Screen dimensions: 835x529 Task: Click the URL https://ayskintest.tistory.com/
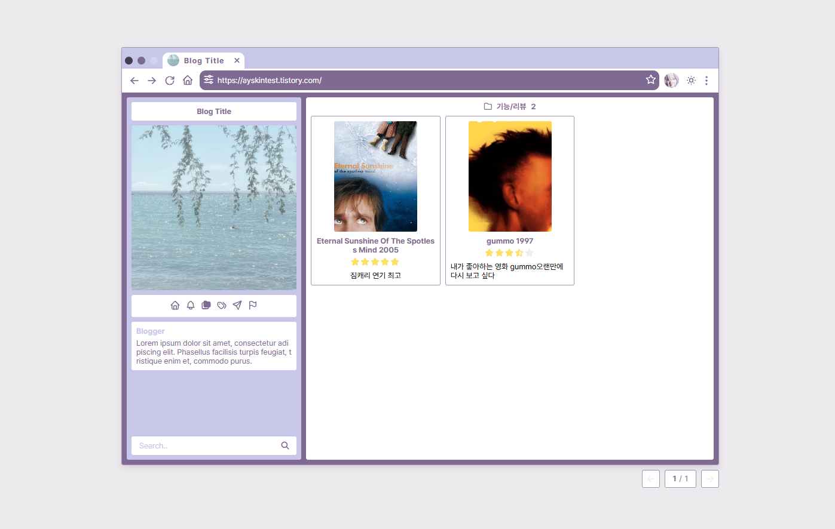270,81
